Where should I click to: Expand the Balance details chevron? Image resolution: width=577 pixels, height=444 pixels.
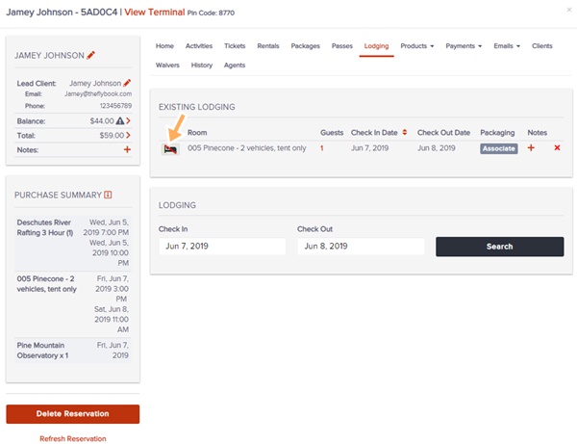coord(128,120)
